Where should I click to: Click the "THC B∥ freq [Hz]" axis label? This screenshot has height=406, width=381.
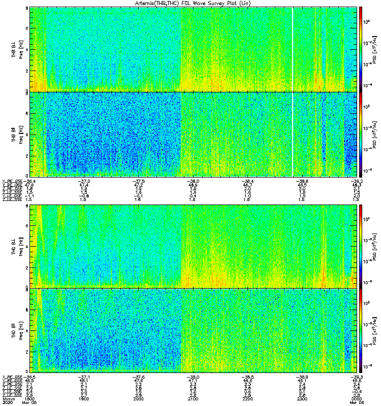pos(17,331)
